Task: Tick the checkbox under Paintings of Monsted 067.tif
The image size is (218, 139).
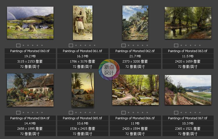Action: [x=176, y=113]
